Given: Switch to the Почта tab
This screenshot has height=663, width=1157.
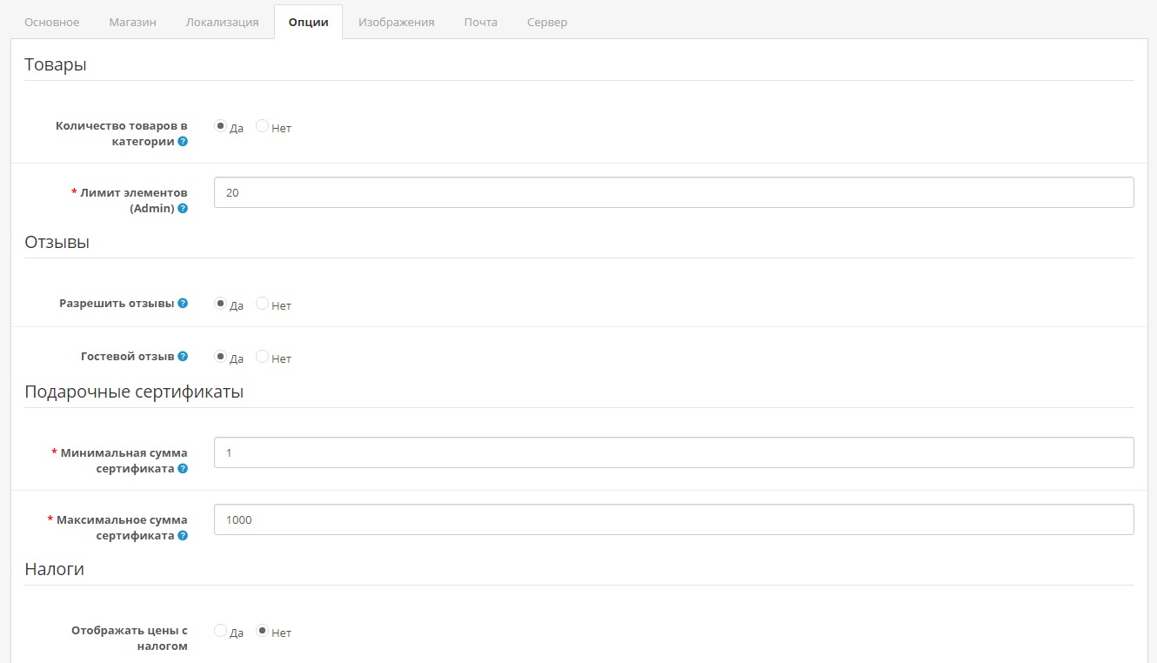Looking at the screenshot, I should pyautogui.click(x=480, y=23).
